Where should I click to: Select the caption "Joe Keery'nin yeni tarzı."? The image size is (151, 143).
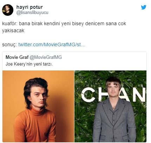click(x=29, y=64)
